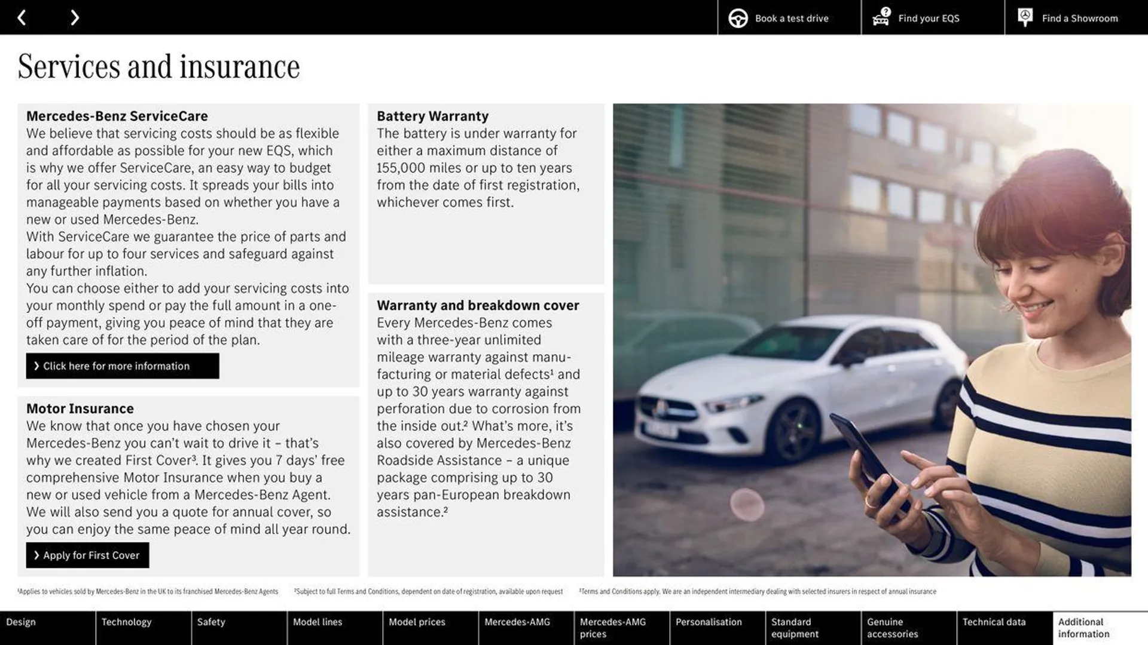Click the Find your EQS car icon
Screen dimensions: 1148x645
(x=881, y=17)
